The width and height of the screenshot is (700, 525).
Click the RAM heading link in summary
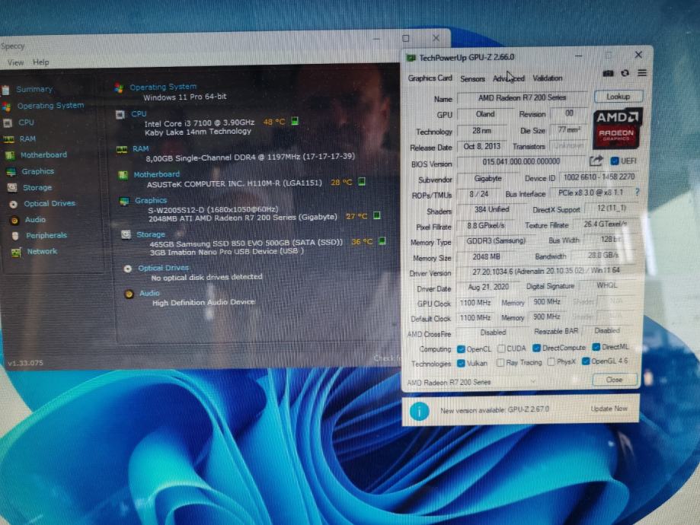tap(141, 148)
